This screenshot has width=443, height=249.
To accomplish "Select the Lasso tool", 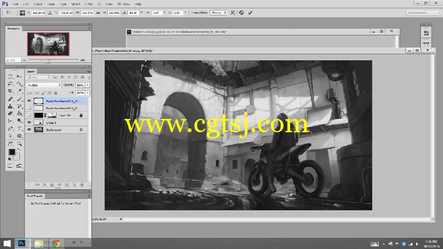I will point(10,84).
